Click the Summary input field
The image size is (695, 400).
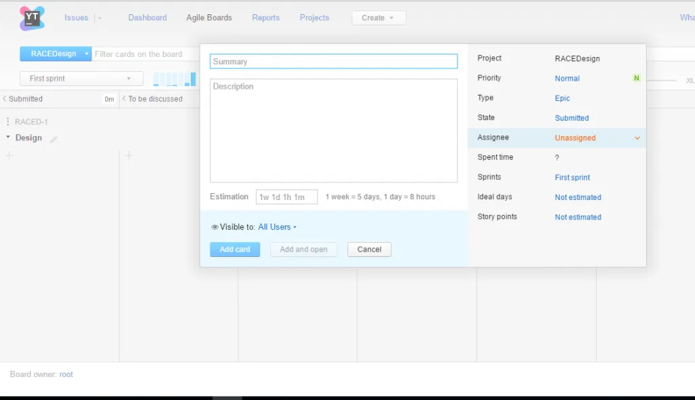[333, 60]
